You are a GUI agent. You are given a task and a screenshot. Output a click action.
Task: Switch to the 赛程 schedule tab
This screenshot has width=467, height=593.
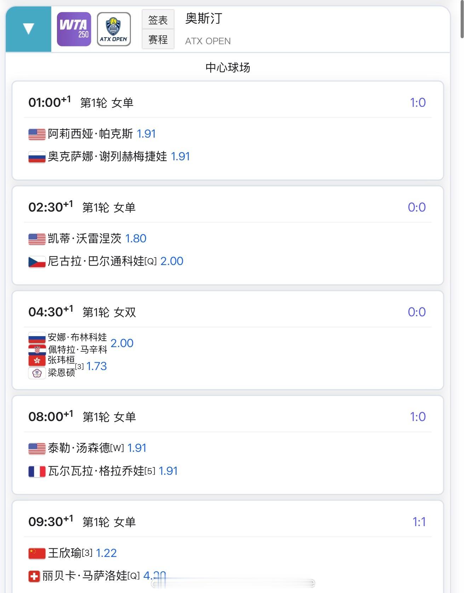(x=158, y=39)
